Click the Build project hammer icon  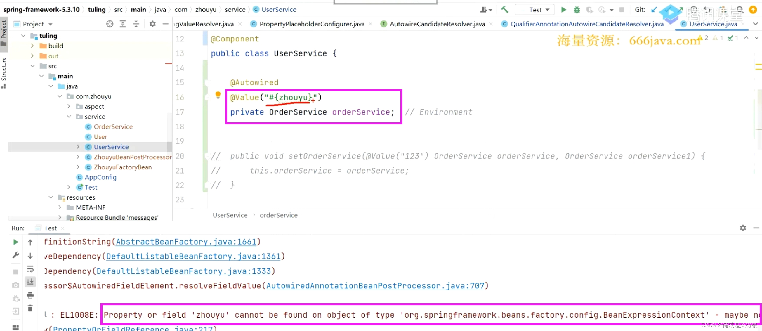505,10
